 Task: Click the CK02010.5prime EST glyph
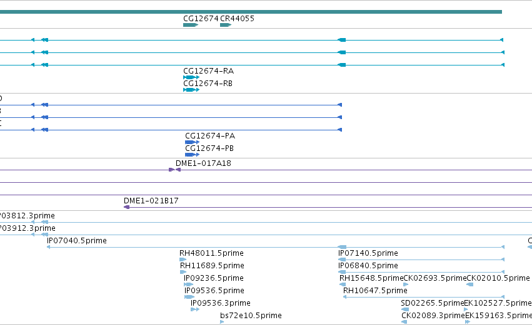[470, 284]
